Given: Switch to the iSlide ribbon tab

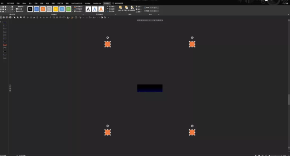Looking at the screenshot, I should click(24, 3).
